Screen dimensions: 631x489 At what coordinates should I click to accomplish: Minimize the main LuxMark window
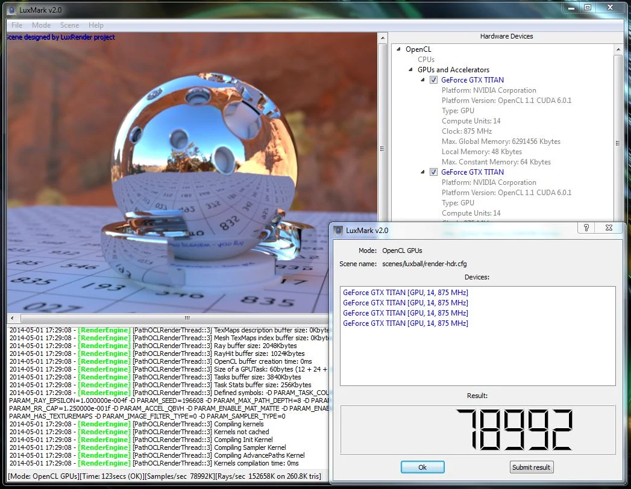tap(571, 7)
